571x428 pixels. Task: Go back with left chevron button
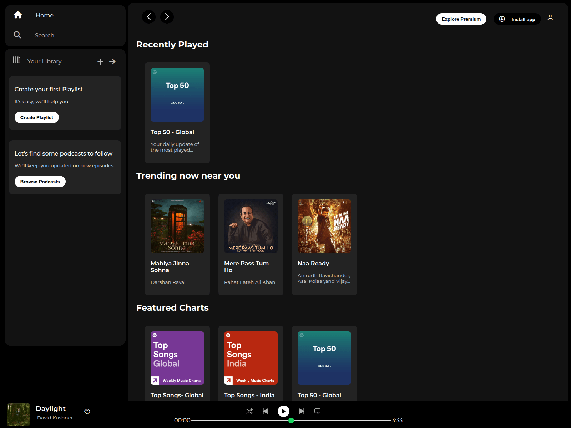(149, 17)
